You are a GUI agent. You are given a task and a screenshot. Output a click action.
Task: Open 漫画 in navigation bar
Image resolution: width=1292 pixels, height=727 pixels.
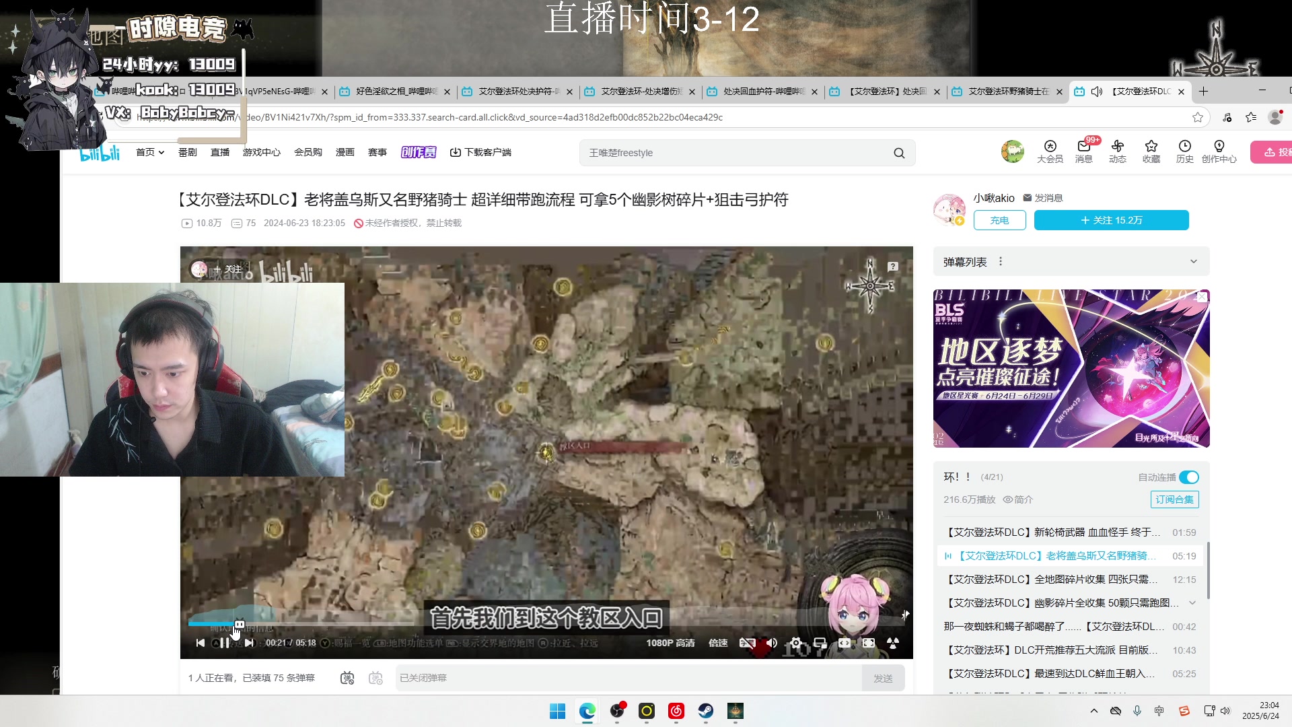coord(345,152)
